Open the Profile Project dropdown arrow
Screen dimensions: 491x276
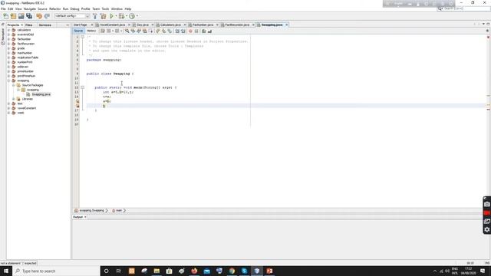(x=137, y=16)
